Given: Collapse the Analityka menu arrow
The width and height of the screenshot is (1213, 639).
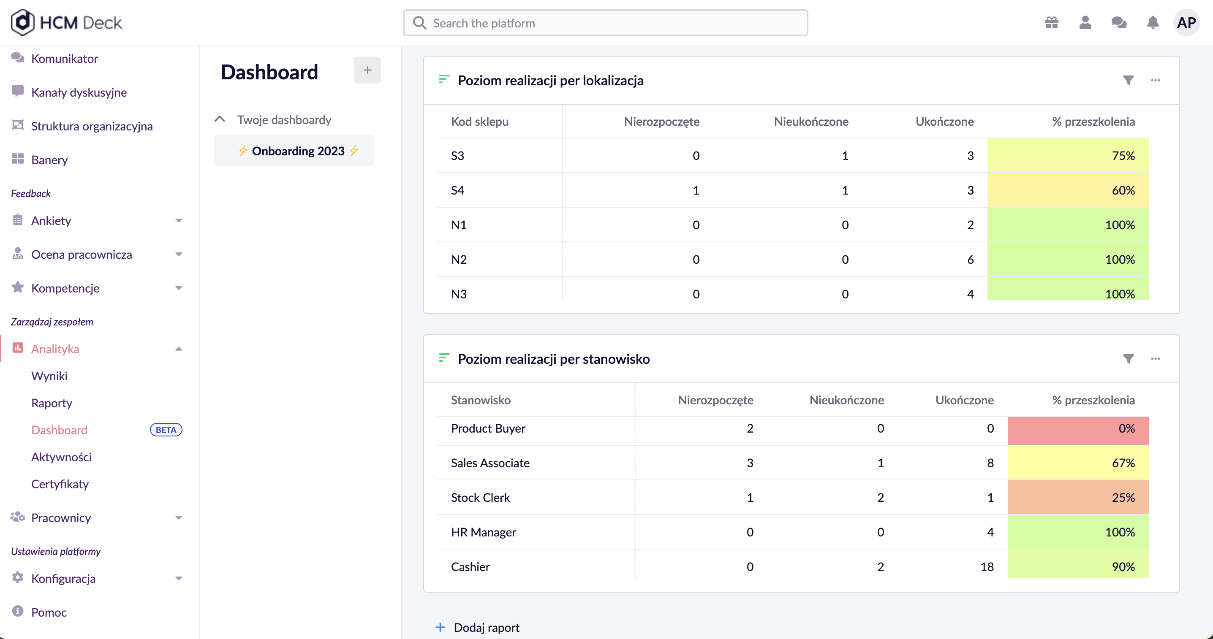Looking at the screenshot, I should point(179,349).
